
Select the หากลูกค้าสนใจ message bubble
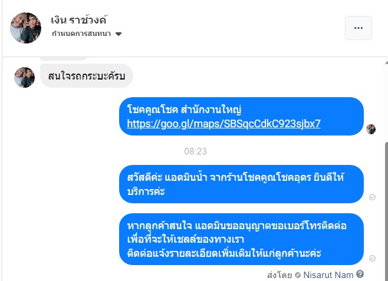point(242,240)
